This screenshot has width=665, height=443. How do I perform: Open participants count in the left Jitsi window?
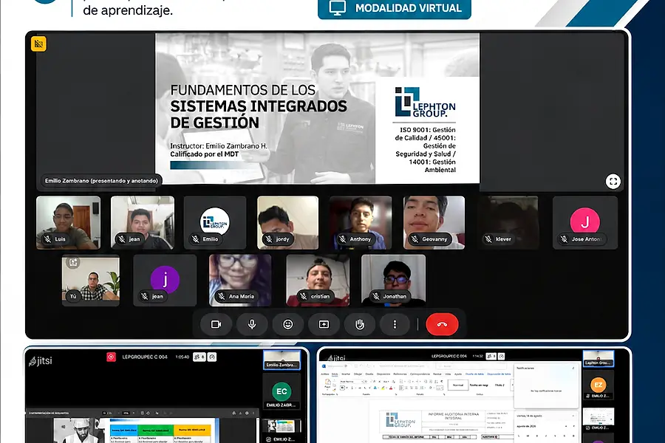click(199, 357)
